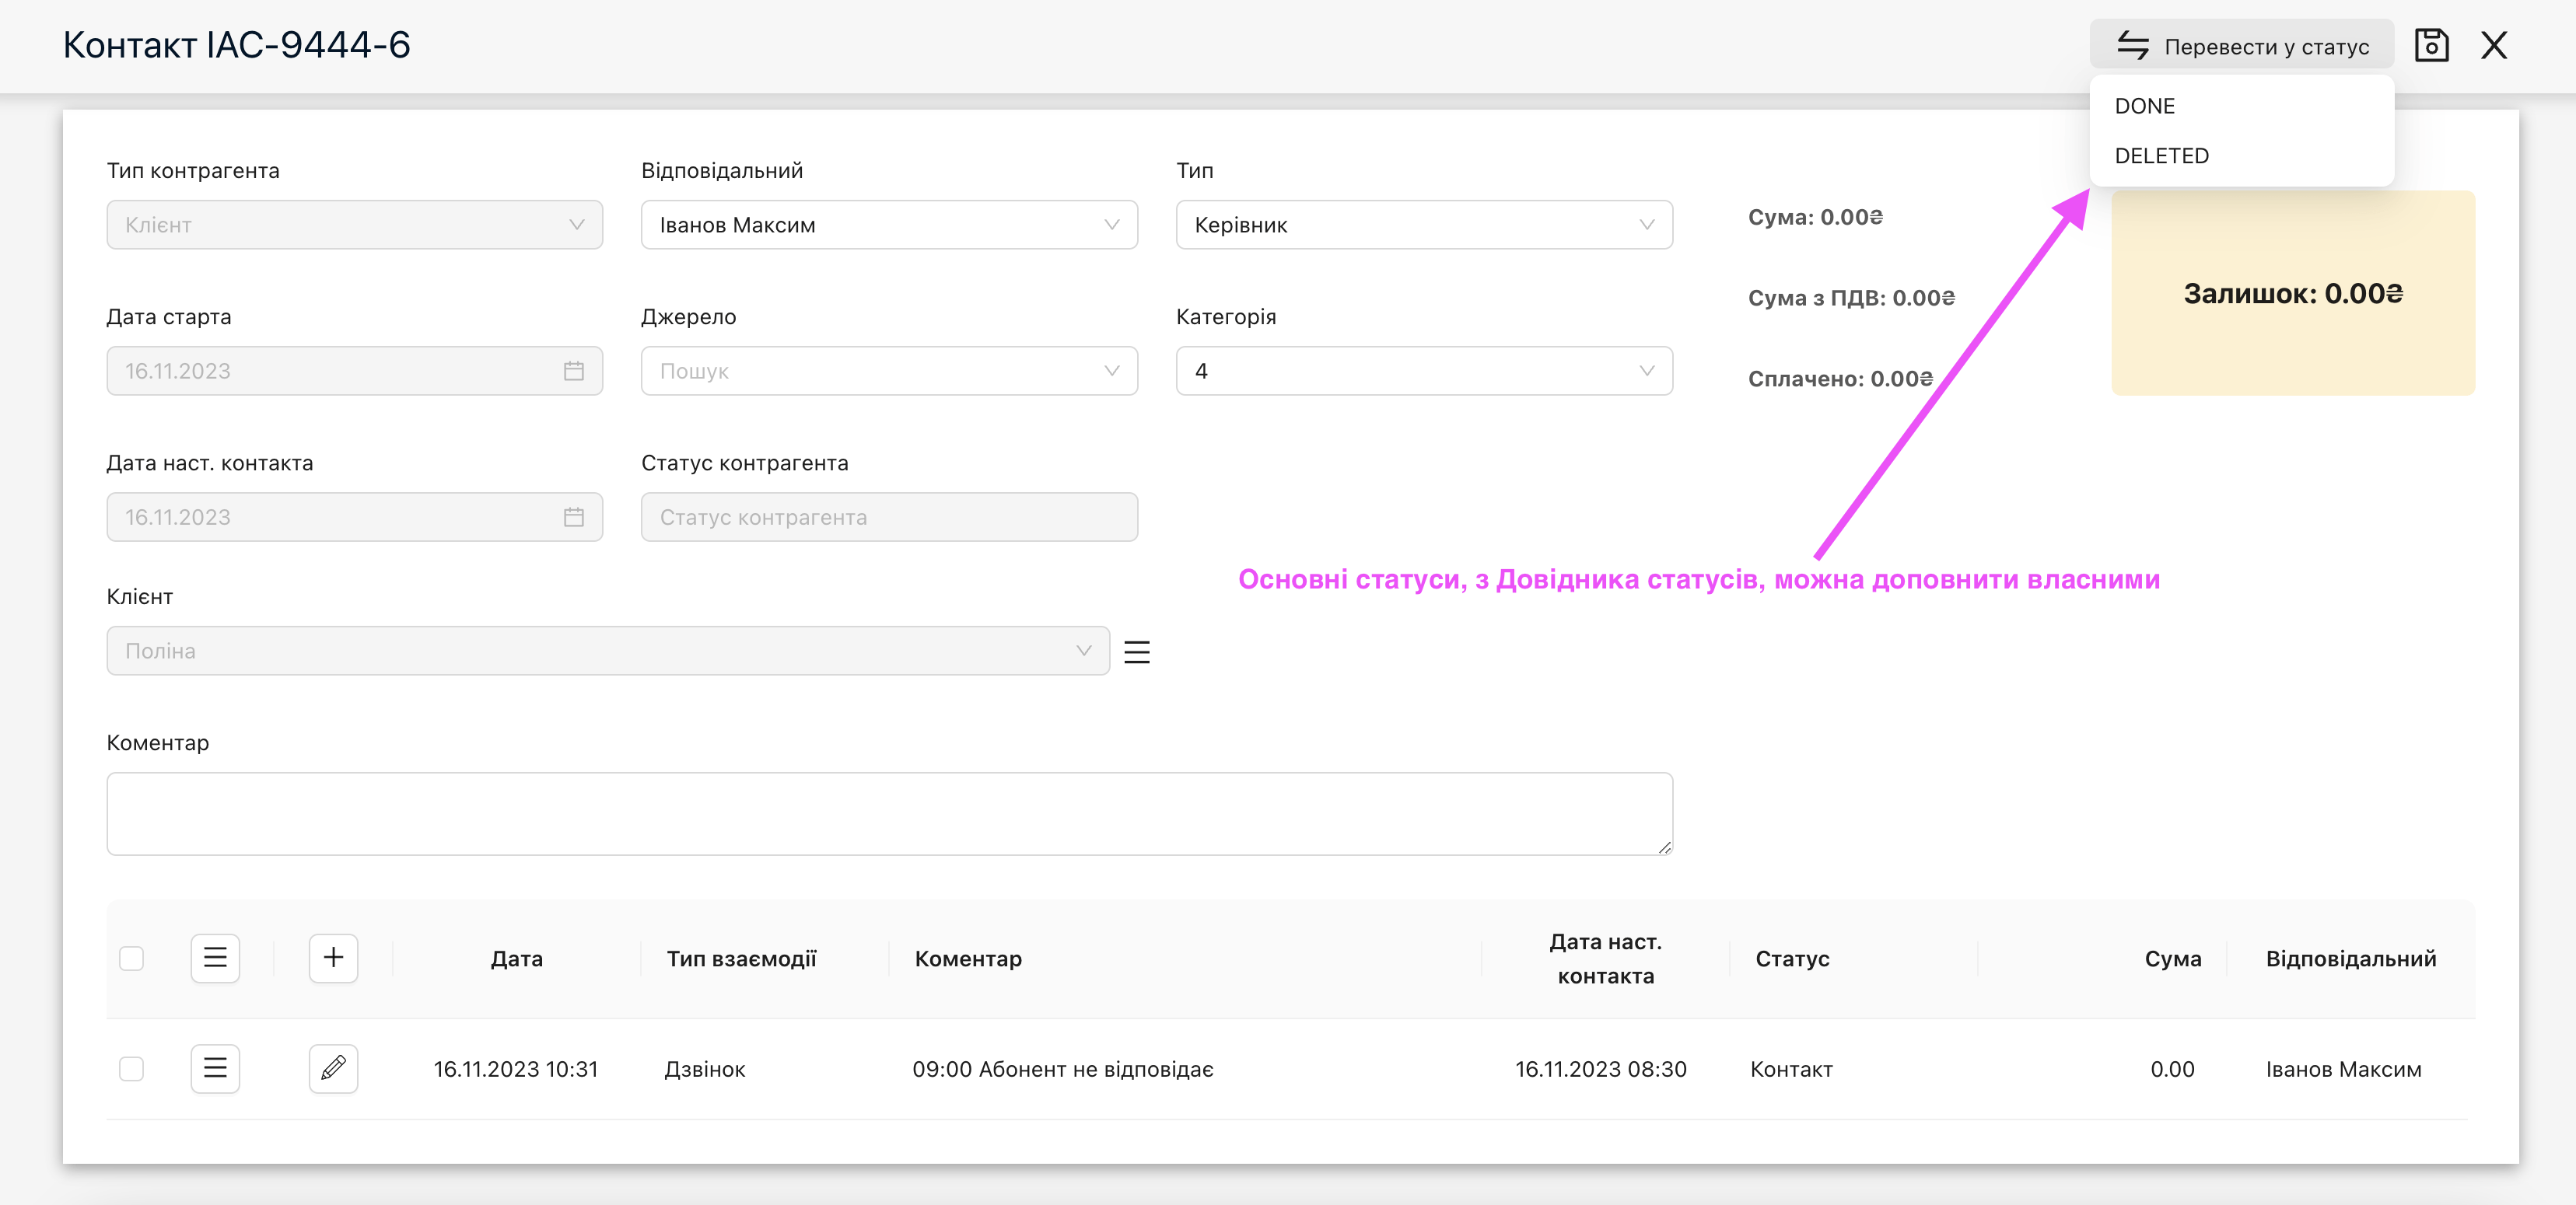Click the hamburger menu icon beside Клієнт field
This screenshot has height=1205, width=2576.
click(x=1137, y=651)
